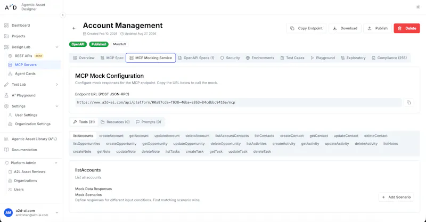426x222 pixels.
Task: Select the updateActivity tool
Action: [x=337, y=144]
